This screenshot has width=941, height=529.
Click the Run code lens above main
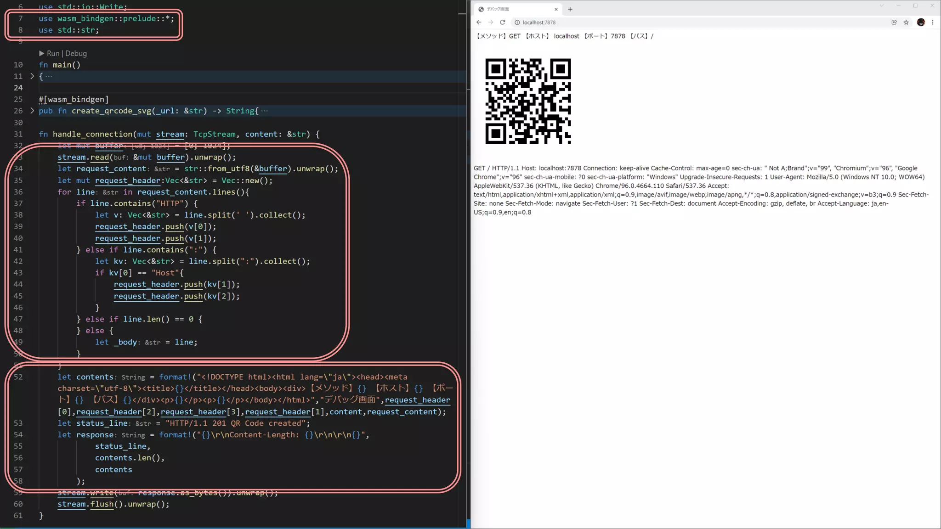(x=53, y=53)
